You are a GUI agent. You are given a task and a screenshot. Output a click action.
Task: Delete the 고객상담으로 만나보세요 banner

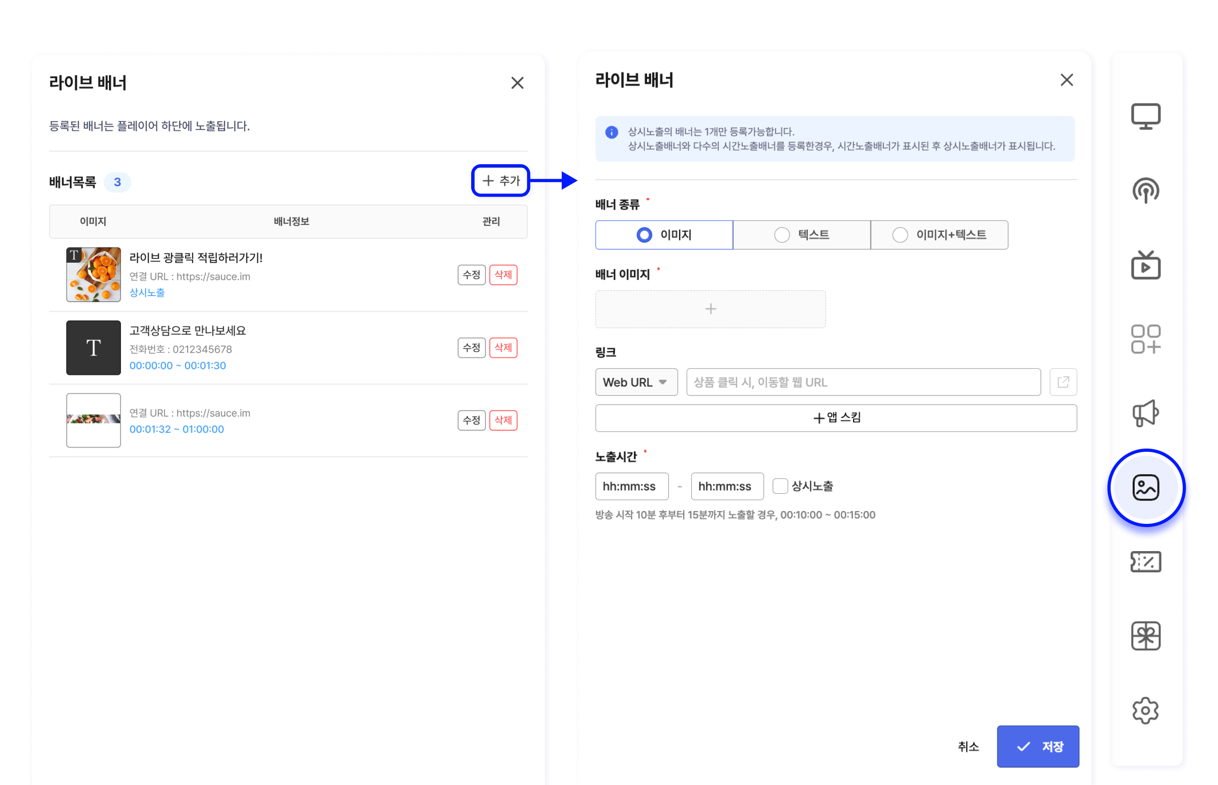tap(503, 348)
